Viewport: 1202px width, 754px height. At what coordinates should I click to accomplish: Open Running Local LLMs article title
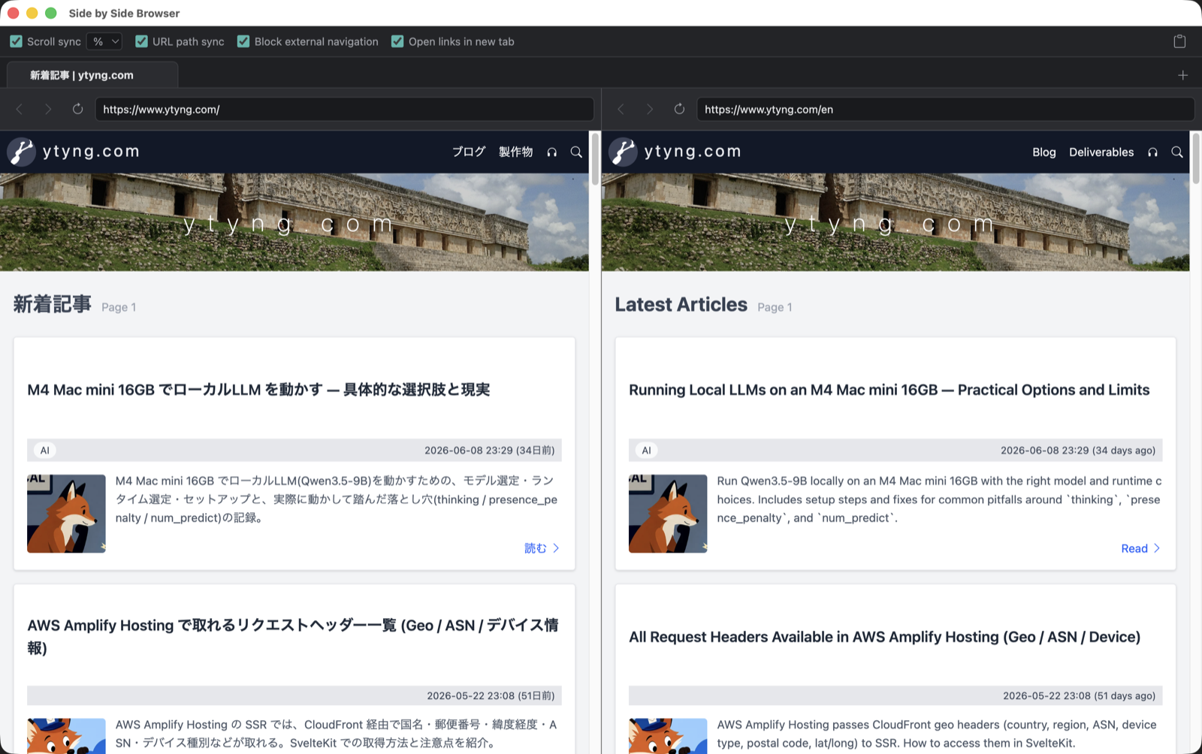(889, 390)
